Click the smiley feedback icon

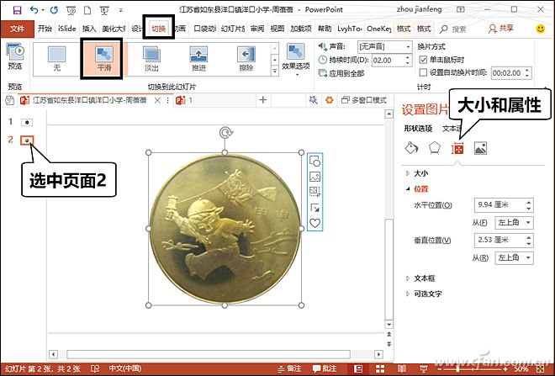[x=541, y=29]
